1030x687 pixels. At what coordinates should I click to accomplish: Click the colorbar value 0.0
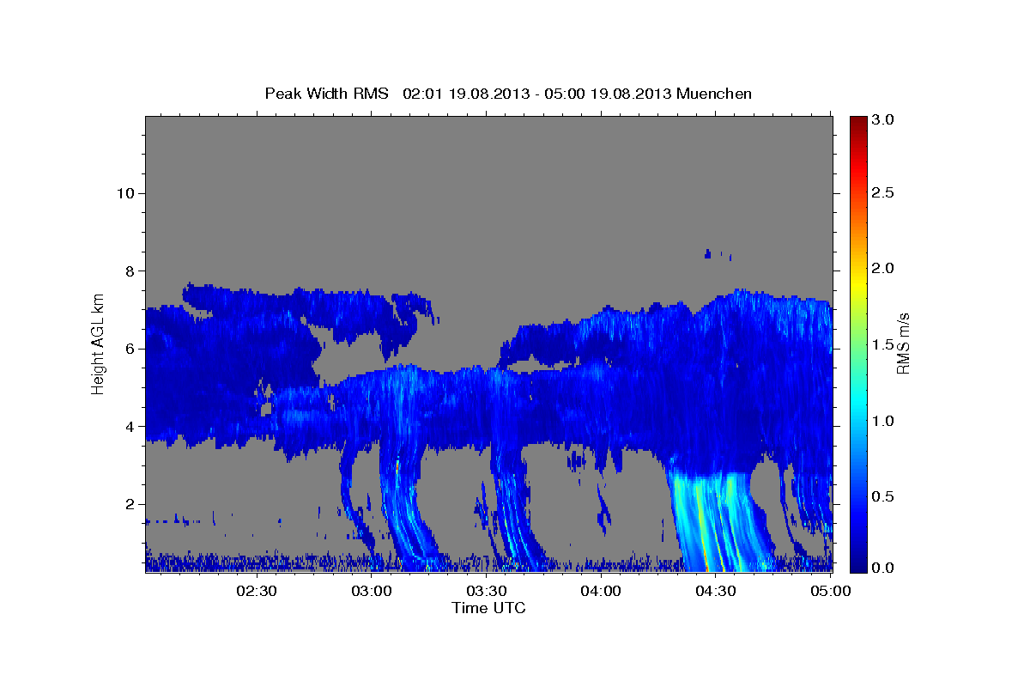[884, 568]
